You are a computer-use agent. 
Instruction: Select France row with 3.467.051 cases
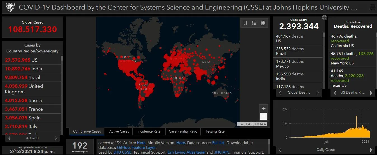pyautogui.click(x=31, y=109)
